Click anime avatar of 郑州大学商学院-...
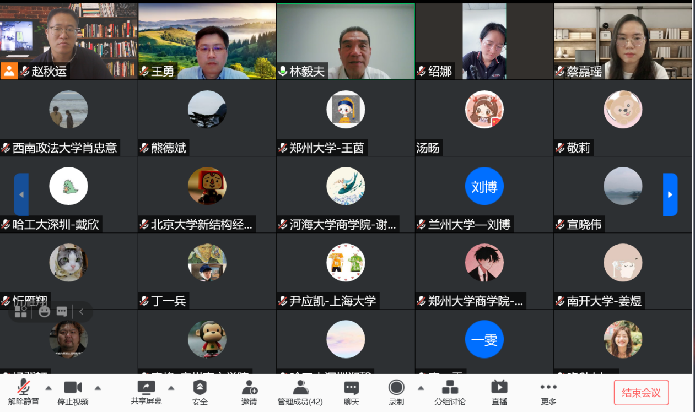The width and height of the screenshot is (695, 412). 484,263
